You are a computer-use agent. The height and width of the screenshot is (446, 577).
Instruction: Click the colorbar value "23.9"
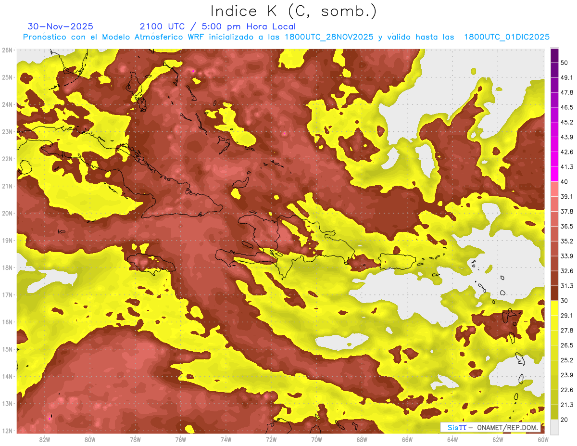click(566, 375)
